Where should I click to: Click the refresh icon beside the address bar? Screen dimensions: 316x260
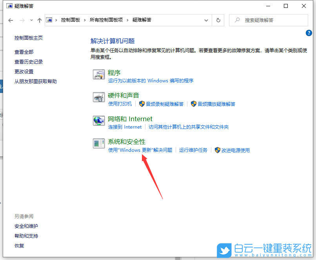218,20
